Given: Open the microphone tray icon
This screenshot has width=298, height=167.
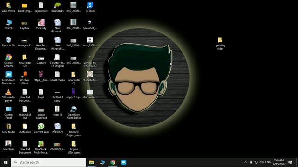Looking at the screenshot, I should point(251,162).
